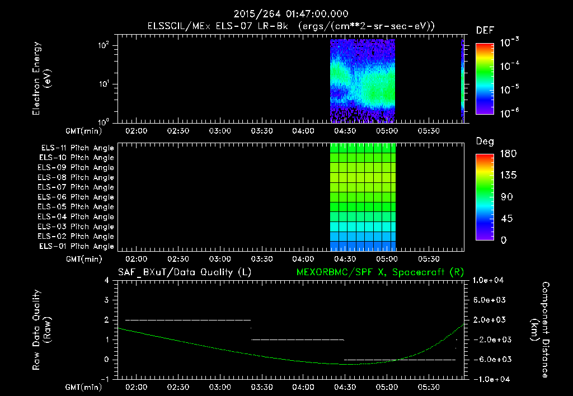Click the data quality line at level 2
The width and height of the screenshot is (573, 396).
(x=188, y=320)
